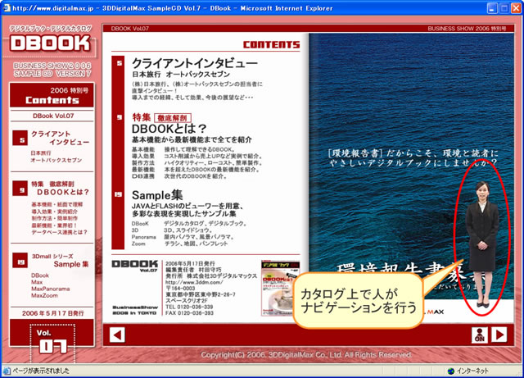
Task: Close the Internet Explorer window
Action: (x=516, y=8)
